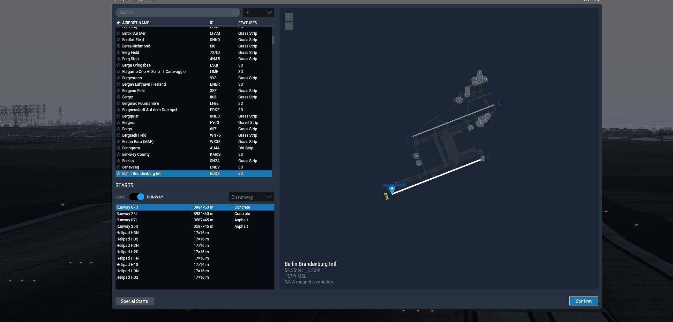Select Helipad H2N start

(x=195, y=246)
